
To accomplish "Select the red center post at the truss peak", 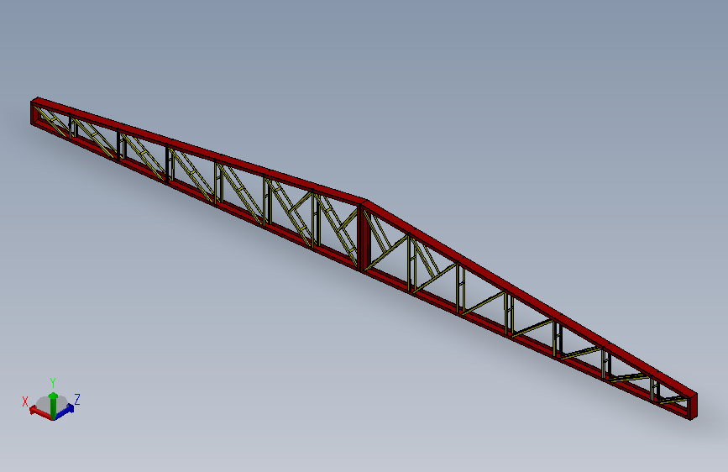I will pos(364,237).
